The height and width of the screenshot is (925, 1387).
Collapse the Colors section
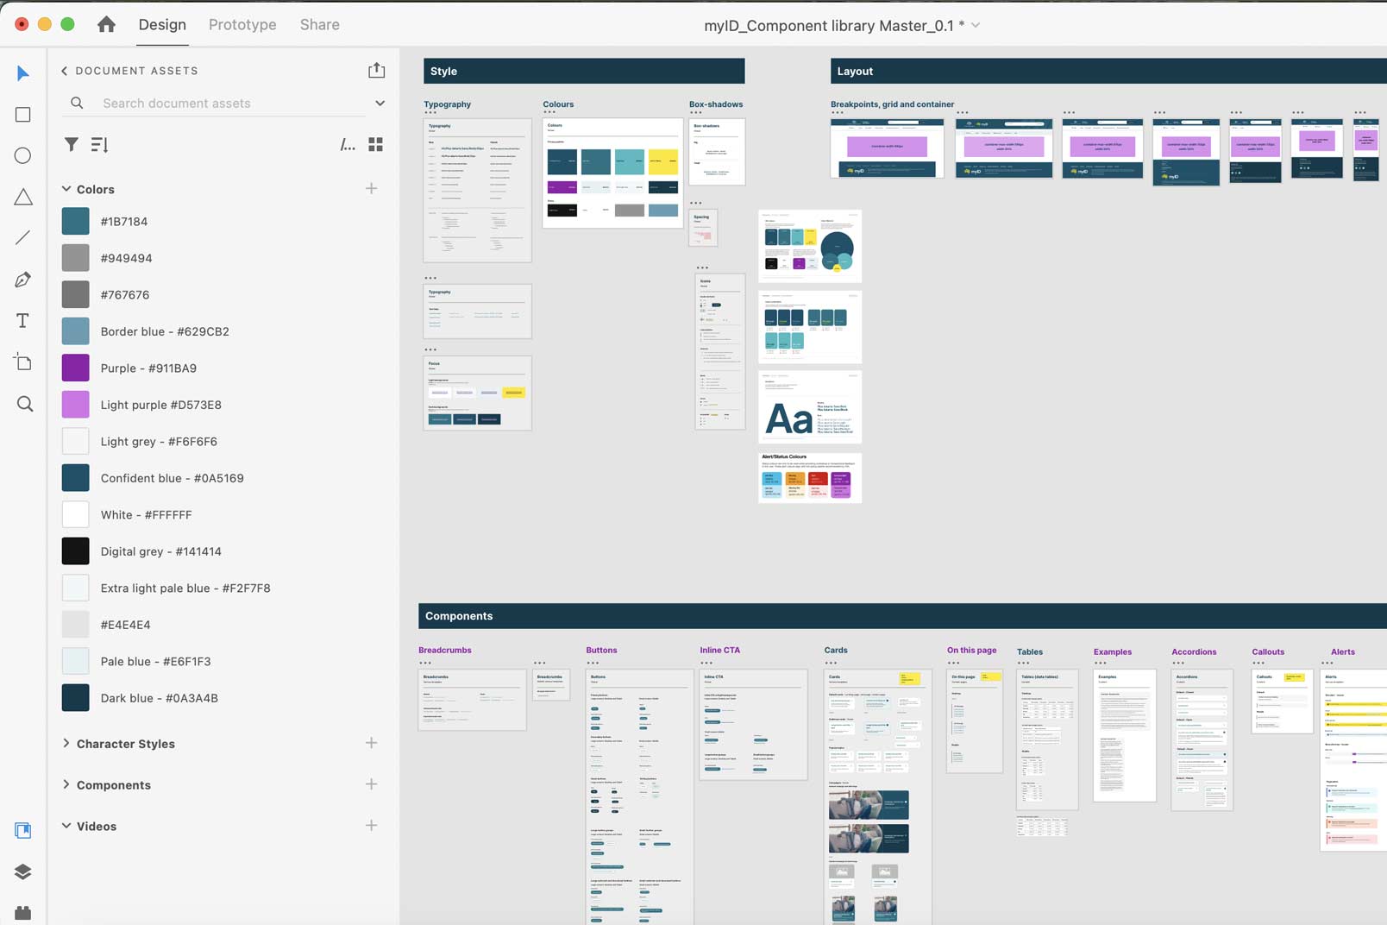66,189
